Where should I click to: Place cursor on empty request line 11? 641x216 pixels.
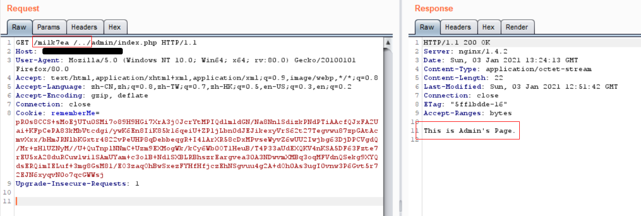(101, 201)
